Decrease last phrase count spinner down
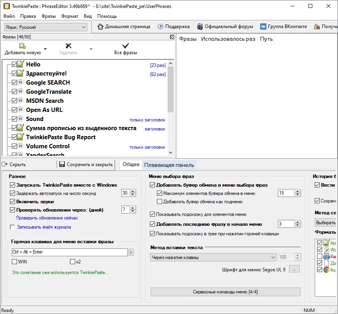This screenshot has height=314, width=338. (x=297, y=225)
